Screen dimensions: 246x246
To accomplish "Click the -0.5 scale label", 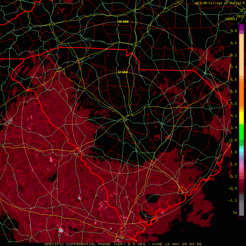I will coord(233,189).
